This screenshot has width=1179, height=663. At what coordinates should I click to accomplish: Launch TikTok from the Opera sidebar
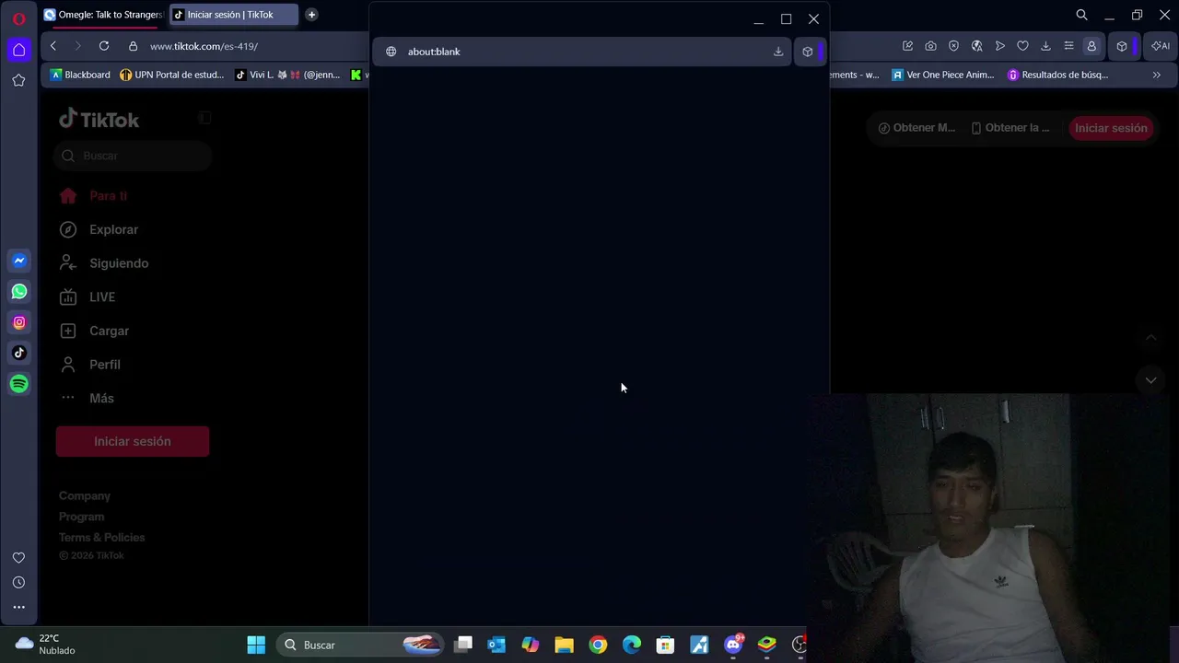[19, 353]
